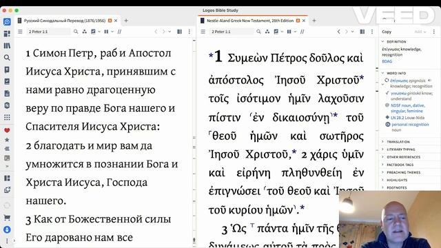Edit the 2 Peter 1:1 reference box in Nestle-Aland pane
This screenshot has height=248, width=441.
coord(231,32)
